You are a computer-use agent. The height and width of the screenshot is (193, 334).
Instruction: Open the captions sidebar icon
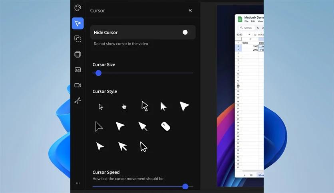click(x=78, y=70)
